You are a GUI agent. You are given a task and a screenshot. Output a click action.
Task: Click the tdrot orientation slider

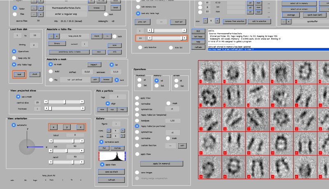[x=66, y=141]
